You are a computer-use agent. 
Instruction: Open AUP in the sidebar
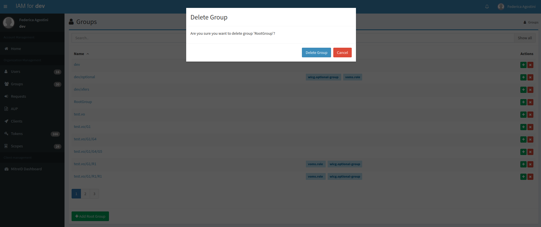pos(32,109)
